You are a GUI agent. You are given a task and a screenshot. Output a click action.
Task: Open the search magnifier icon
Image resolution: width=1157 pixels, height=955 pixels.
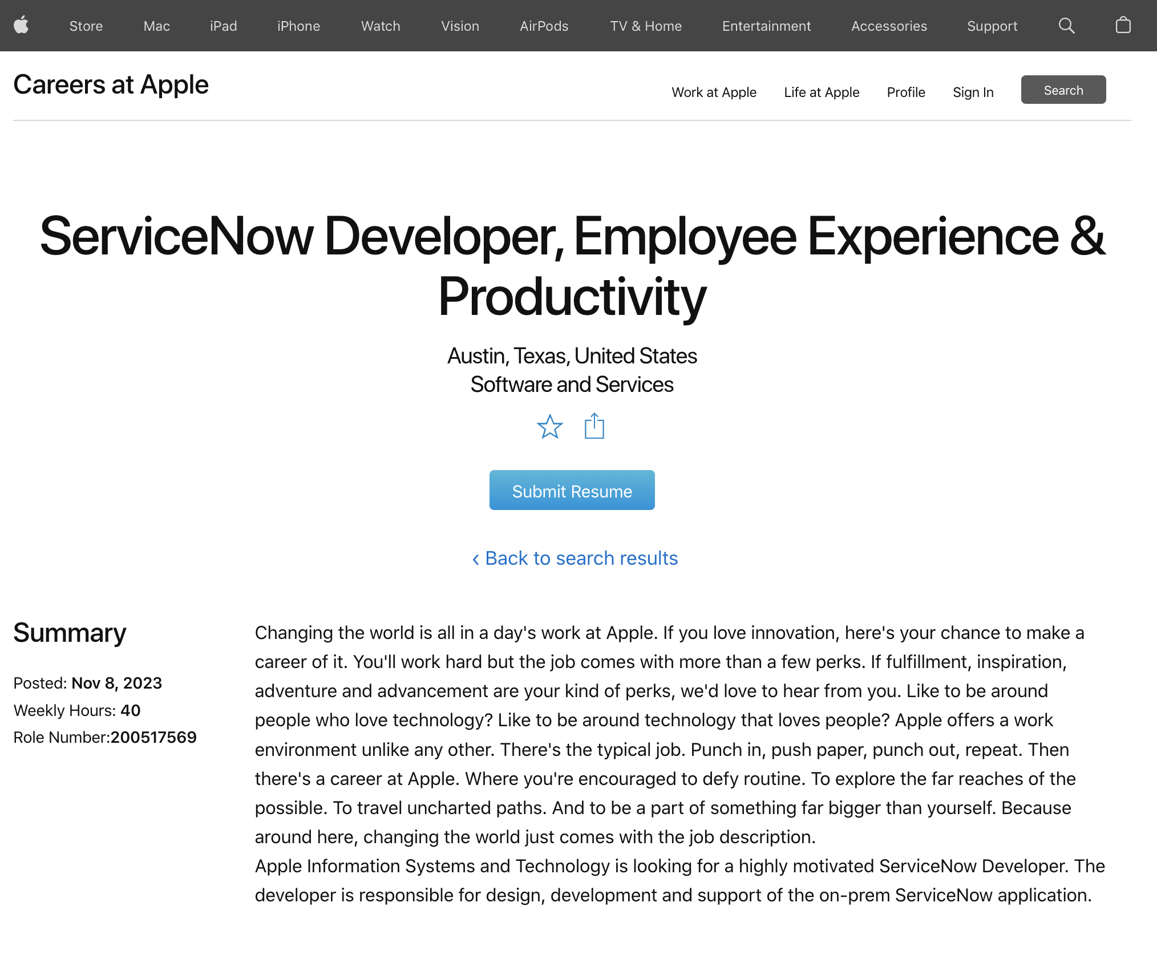point(1066,26)
